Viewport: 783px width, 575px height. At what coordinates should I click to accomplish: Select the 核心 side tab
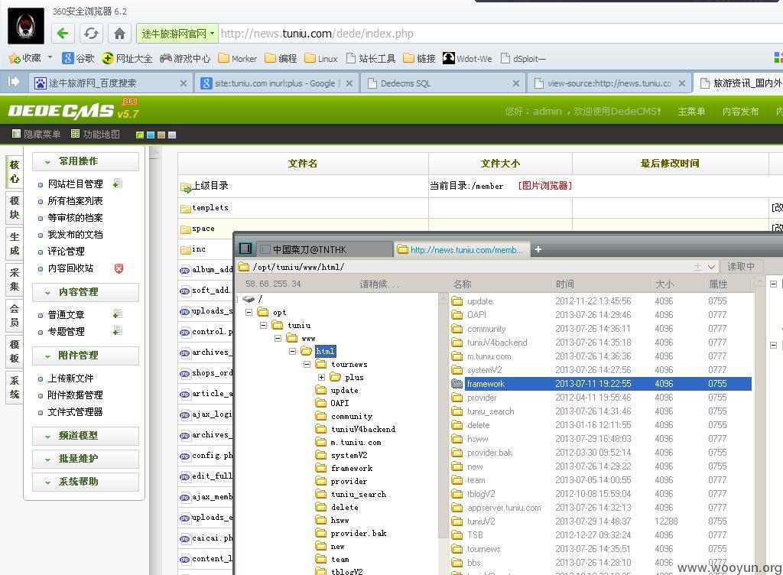point(15,172)
